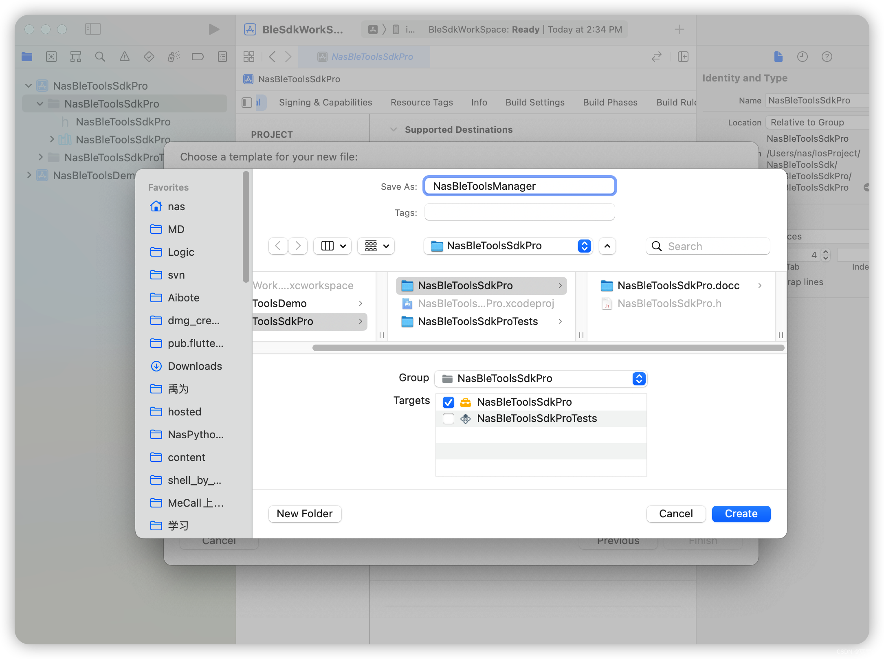
Task: Enable the NasBleToolsSdkProTests target checkbox
Action: click(x=449, y=419)
